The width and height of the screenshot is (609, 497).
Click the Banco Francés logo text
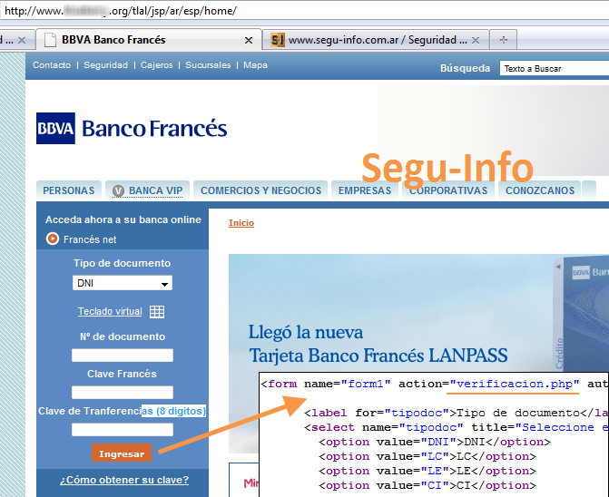pyautogui.click(x=154, y=129)
